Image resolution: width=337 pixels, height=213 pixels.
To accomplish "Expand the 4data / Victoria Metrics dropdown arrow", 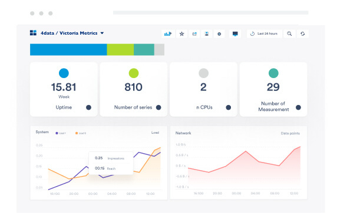I will coord(102,33).
